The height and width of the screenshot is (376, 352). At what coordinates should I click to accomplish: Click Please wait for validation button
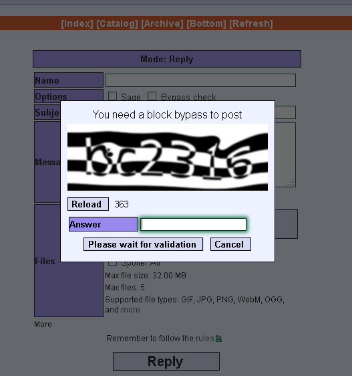pos(143,244)
